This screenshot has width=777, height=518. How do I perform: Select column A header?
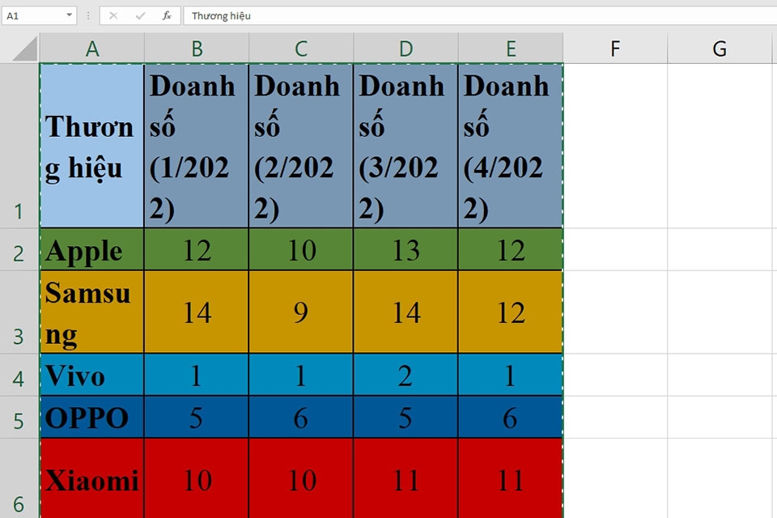coord(92,49)
